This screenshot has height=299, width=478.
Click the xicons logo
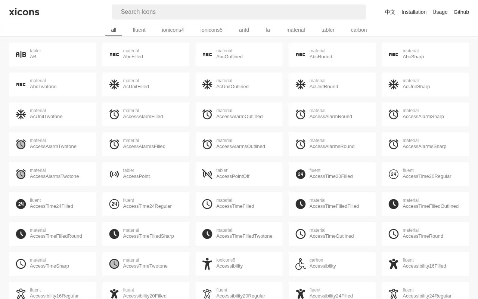click(x=24, y=12)
